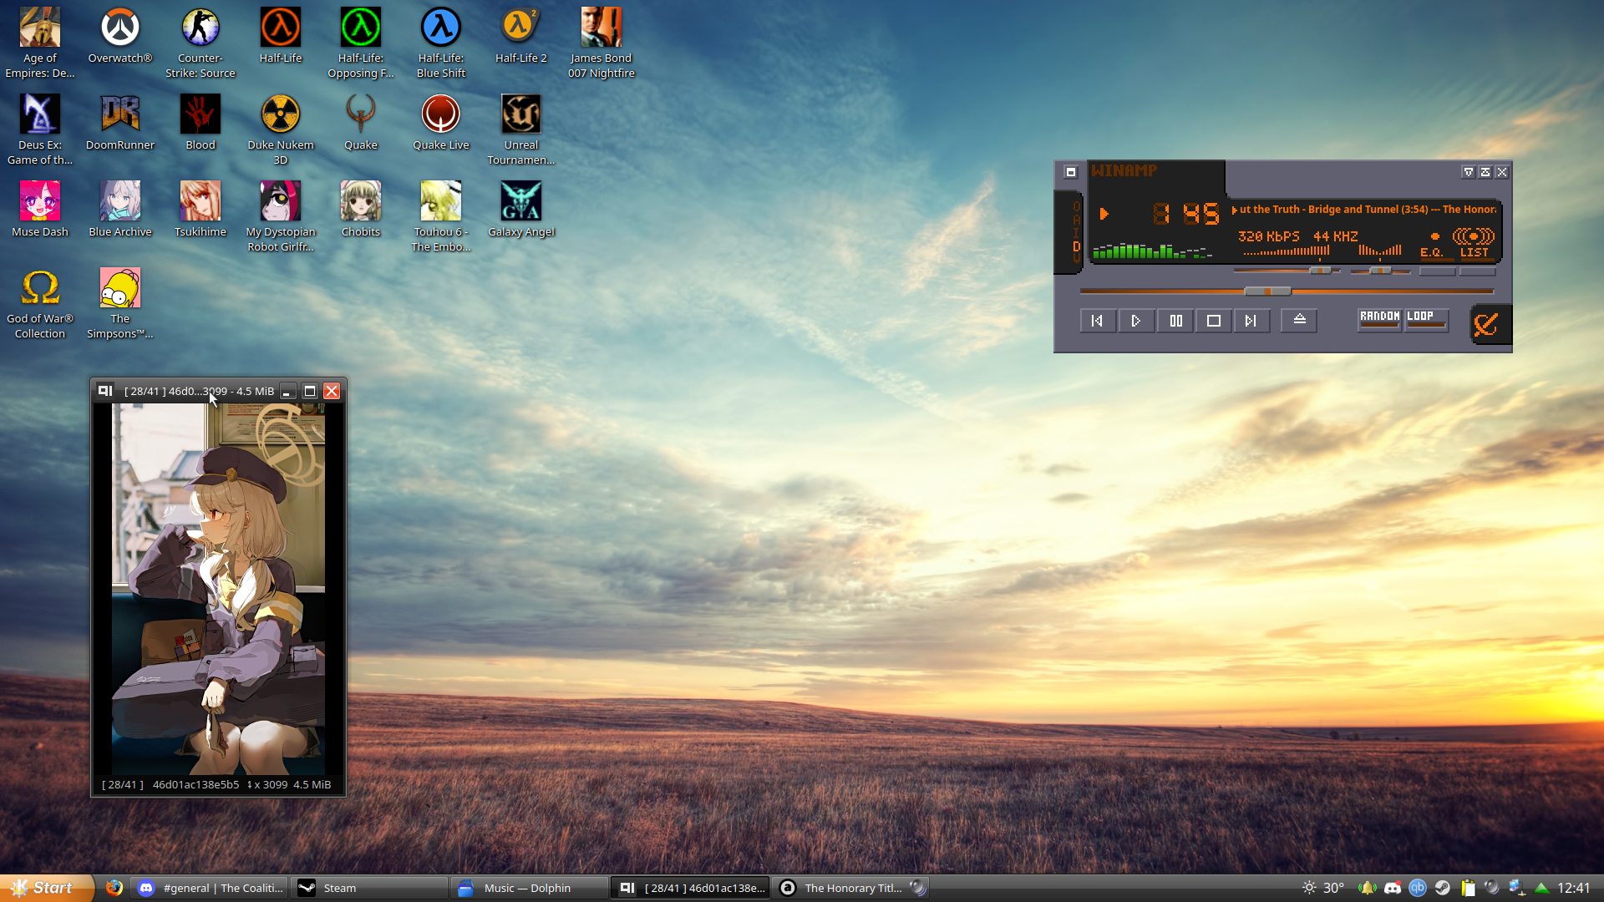Open the Start menu
This screenshot has width=1604, height=902.
45,888
